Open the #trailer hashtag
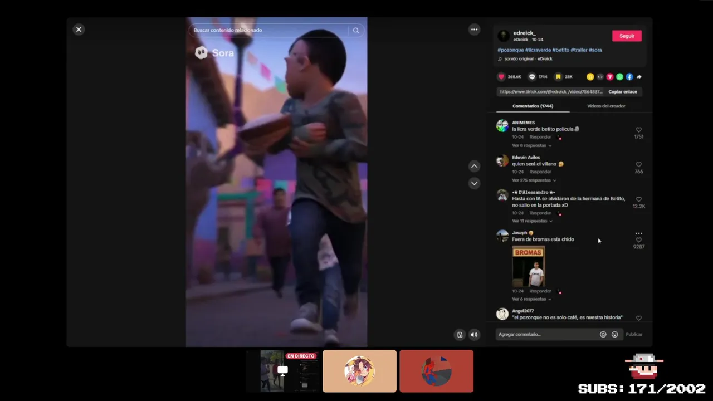The width and height of the screenshot is (713, 401). pyautogui.click(x=579, y=50)
